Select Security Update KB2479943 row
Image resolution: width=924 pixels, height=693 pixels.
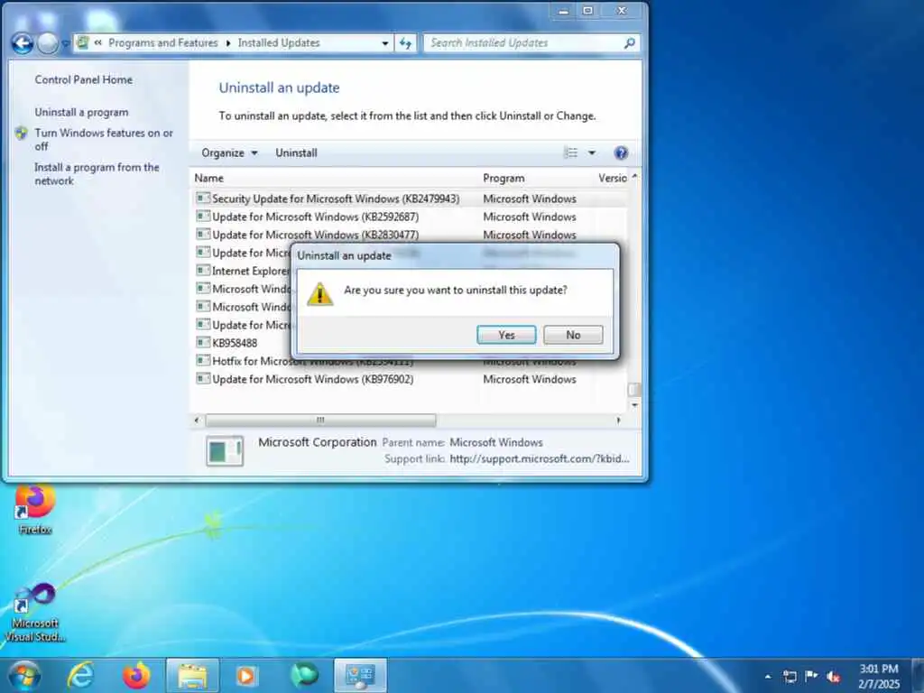410,199
